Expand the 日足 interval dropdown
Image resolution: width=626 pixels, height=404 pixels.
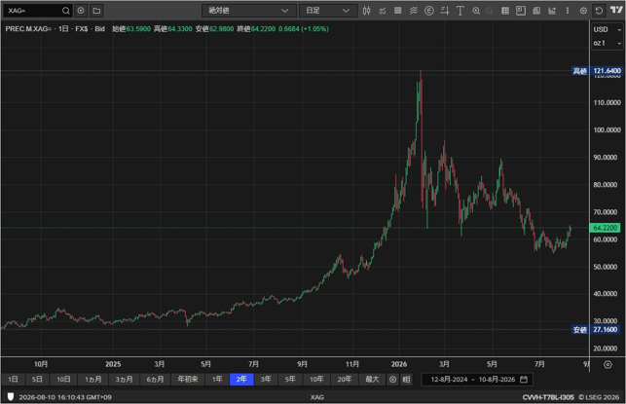tap(327, 11)
